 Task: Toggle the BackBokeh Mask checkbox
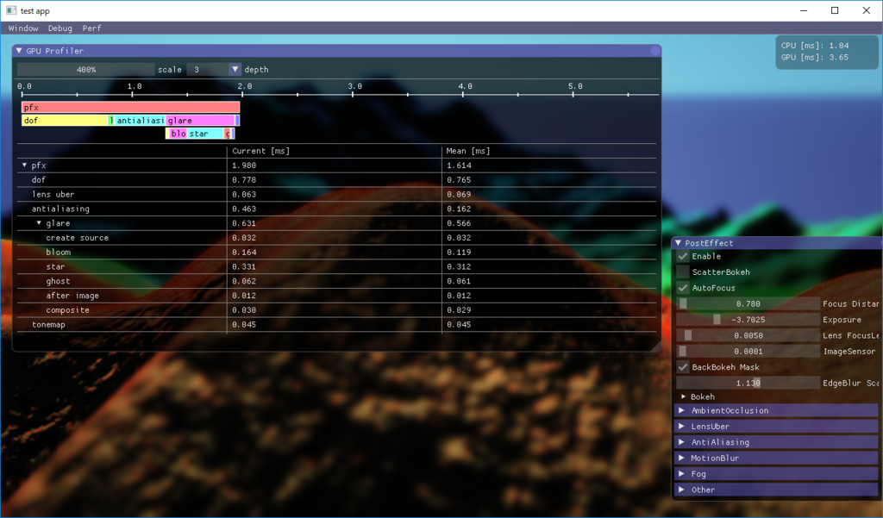[683, 367]
